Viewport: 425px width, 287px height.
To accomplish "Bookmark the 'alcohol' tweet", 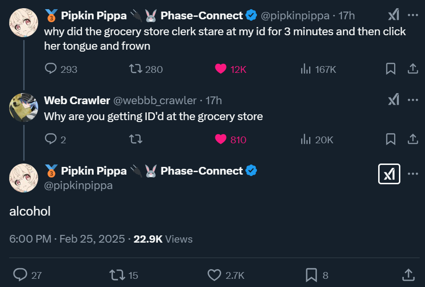I will [312, 275].
